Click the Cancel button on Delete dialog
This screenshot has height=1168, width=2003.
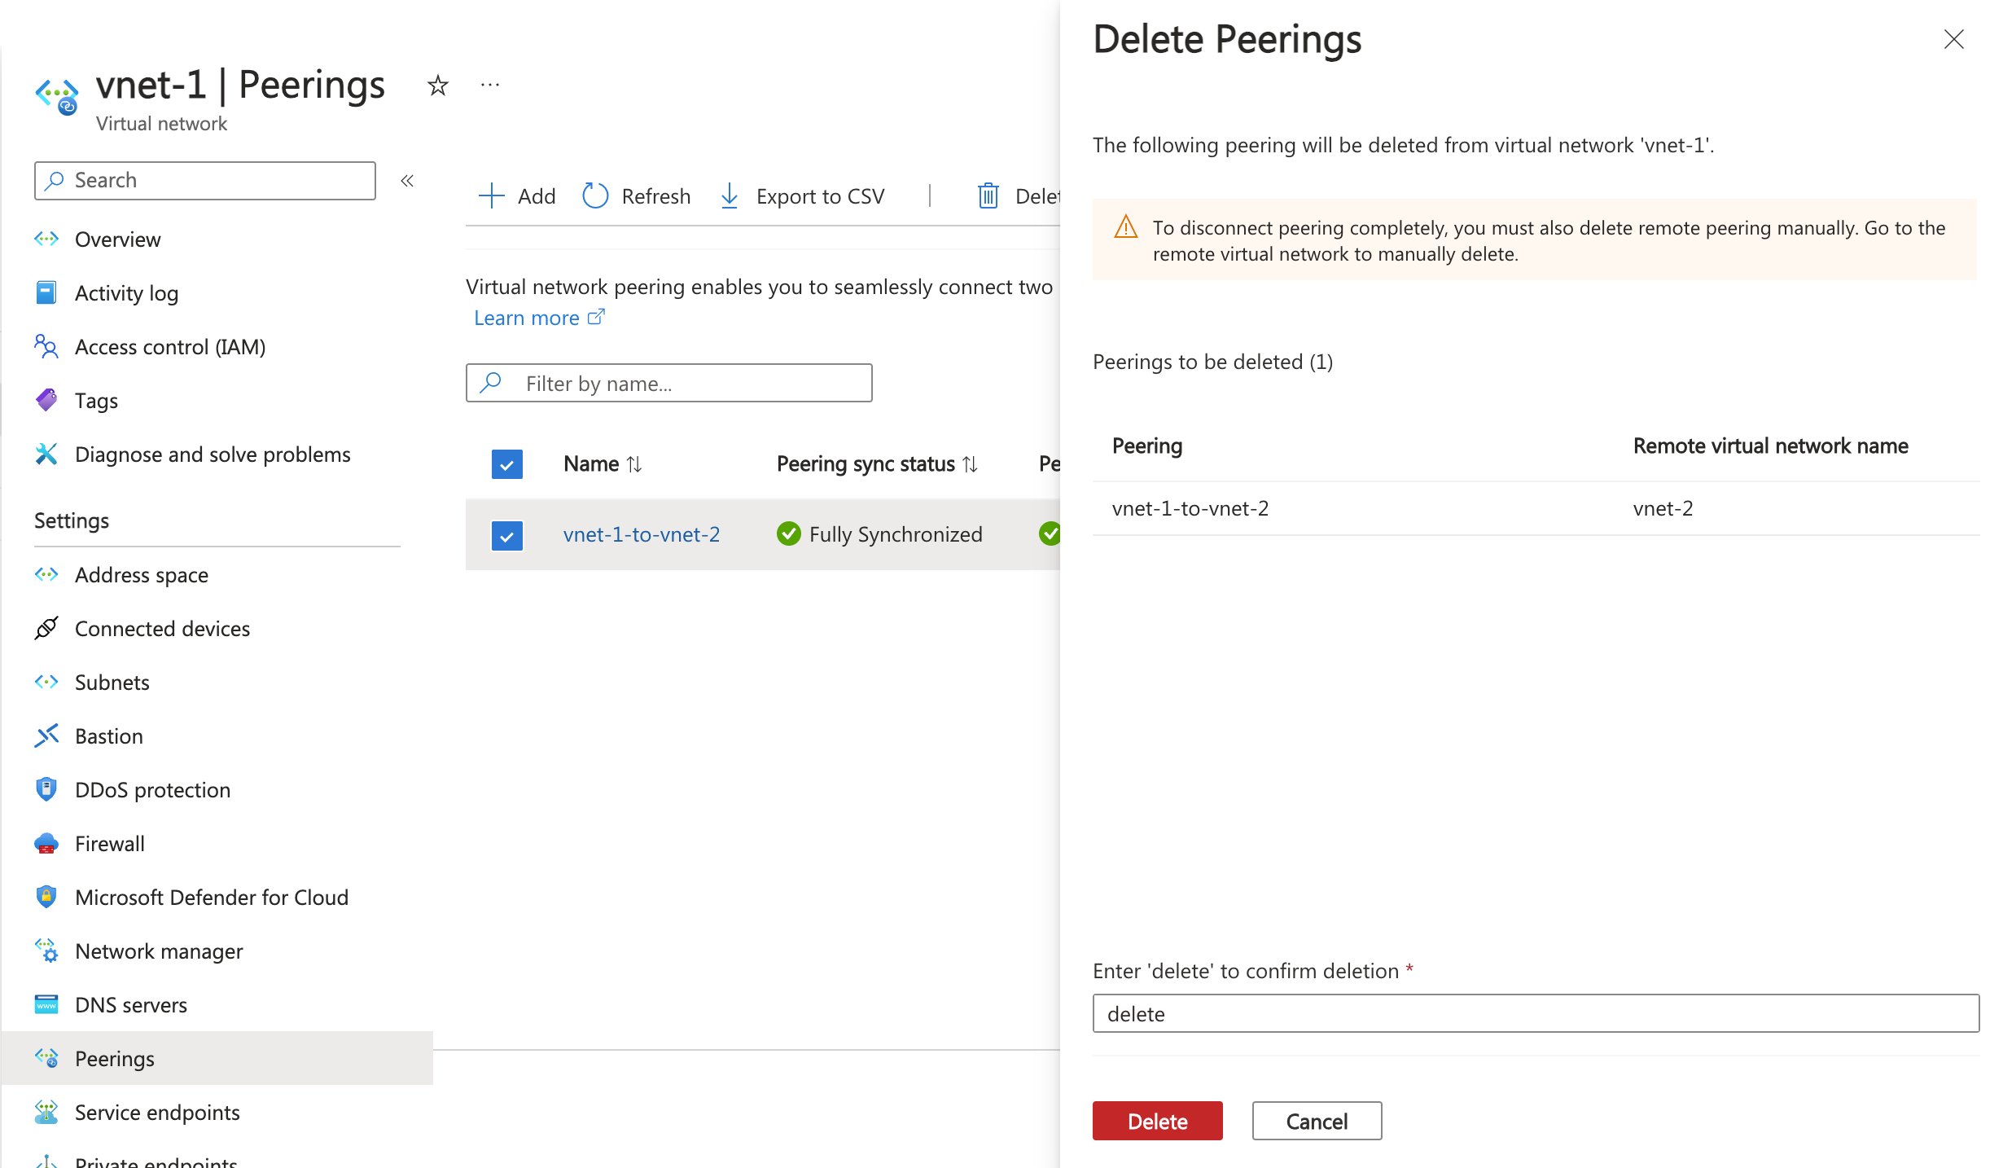1317,1121
